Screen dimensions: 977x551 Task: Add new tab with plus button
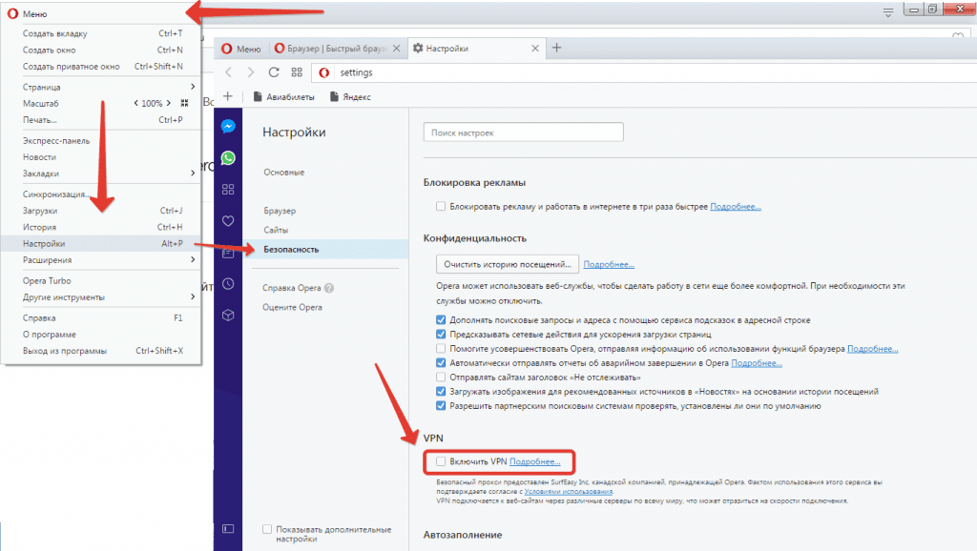tap(556, 48)
